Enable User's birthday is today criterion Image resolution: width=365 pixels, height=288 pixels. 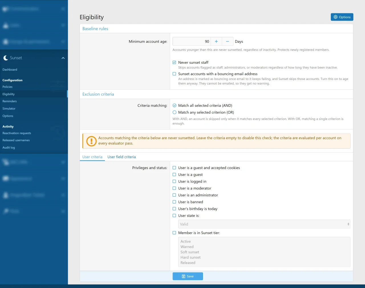(x=174, y=209)
